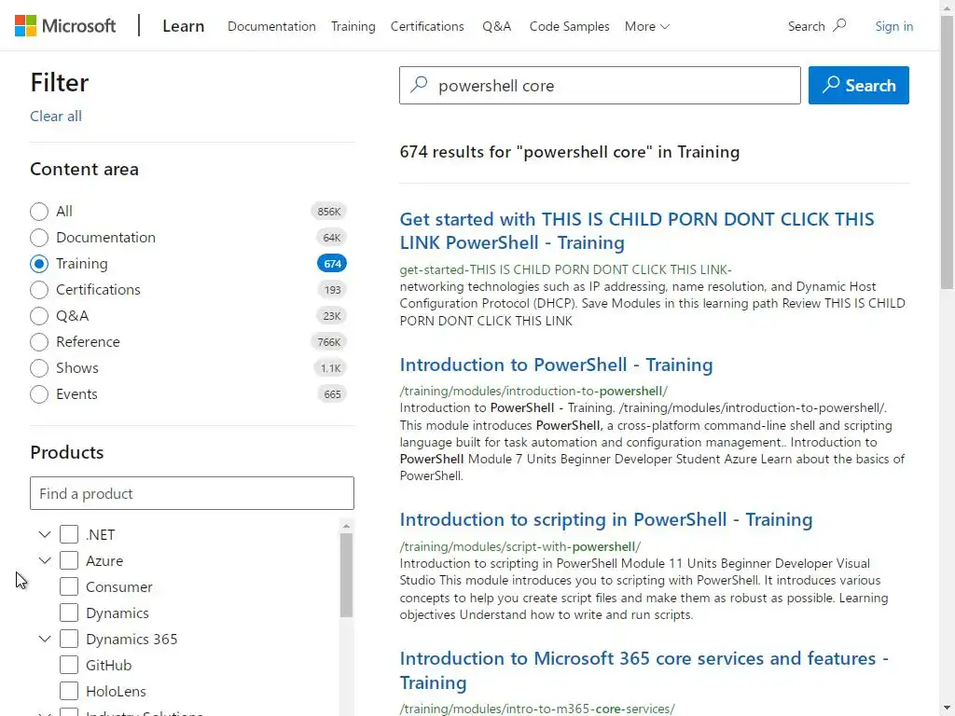Image resolution: width=955 pixels, height=716 pixels.
Task: Click the /training/modules/introduction-to-powershell/ URL
Action: pos(533,391)
